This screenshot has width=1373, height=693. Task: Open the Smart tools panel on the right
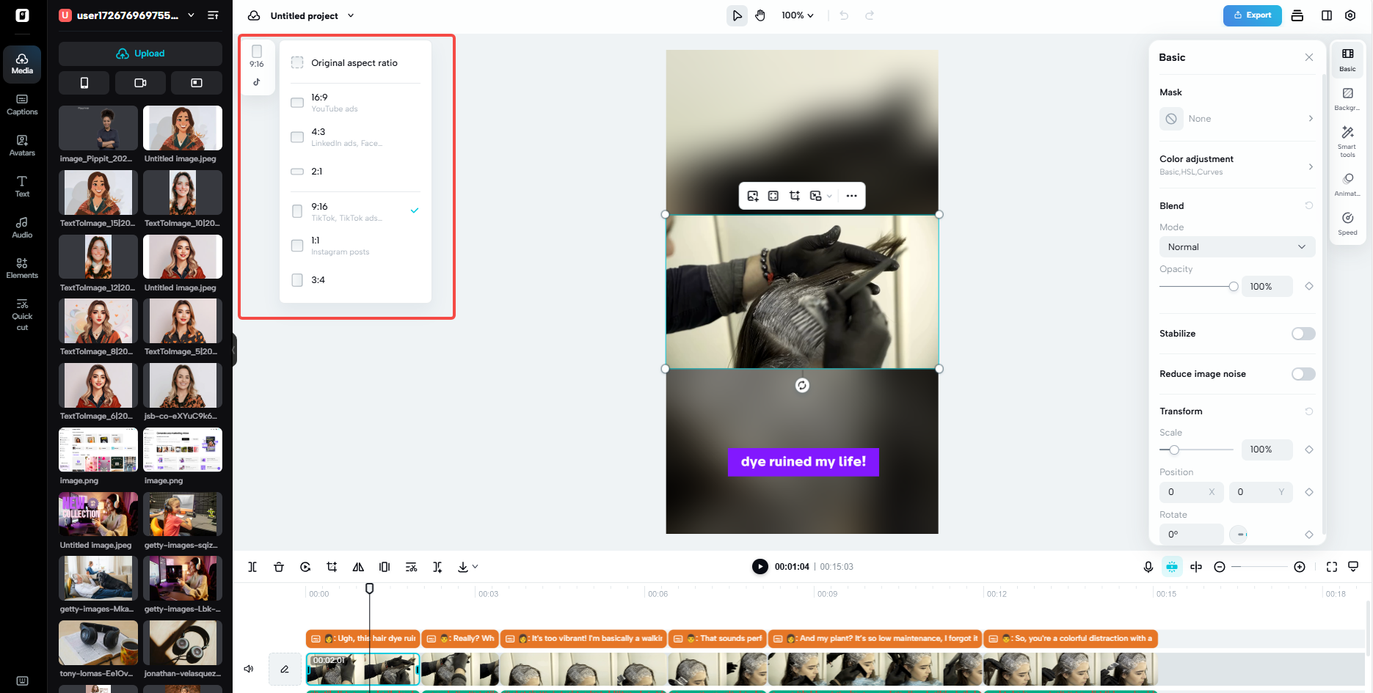[x=1347, y=141]
